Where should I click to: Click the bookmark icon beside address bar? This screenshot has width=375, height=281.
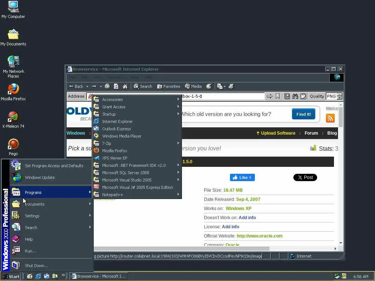[278, 96]
